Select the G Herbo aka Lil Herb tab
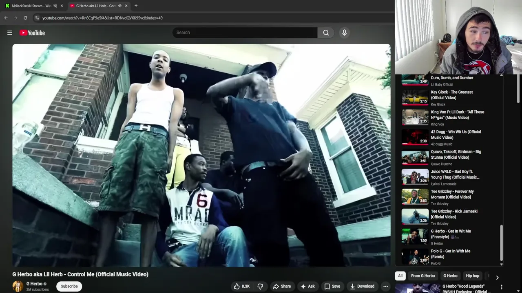Screen dimensions: 522x293 coord(96,6)
